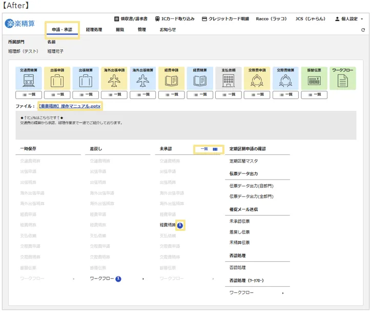The width and height of the screenshot is (372, 313).
Task: Open the 振替伝票 green slip icon
Action: pos(314,79)
